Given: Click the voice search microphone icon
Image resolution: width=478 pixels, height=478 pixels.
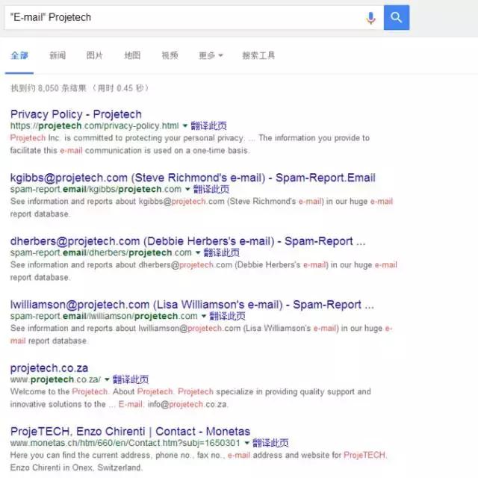Looking at the screenshot, I should tap(370, 18).
